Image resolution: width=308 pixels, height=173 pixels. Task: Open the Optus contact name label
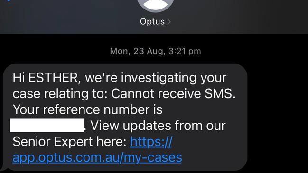(152, 22)
